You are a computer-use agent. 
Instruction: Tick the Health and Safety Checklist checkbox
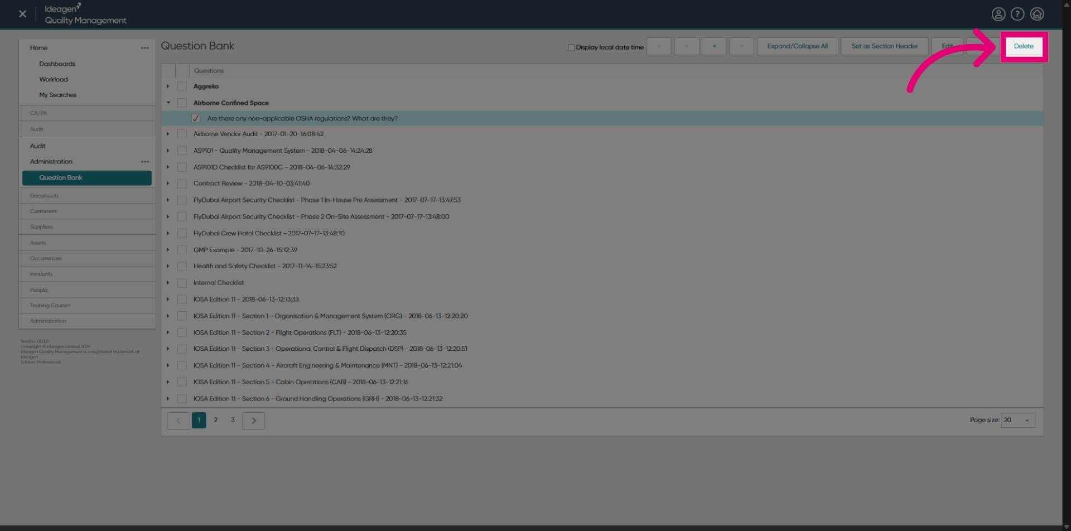(x=182, y=266)
